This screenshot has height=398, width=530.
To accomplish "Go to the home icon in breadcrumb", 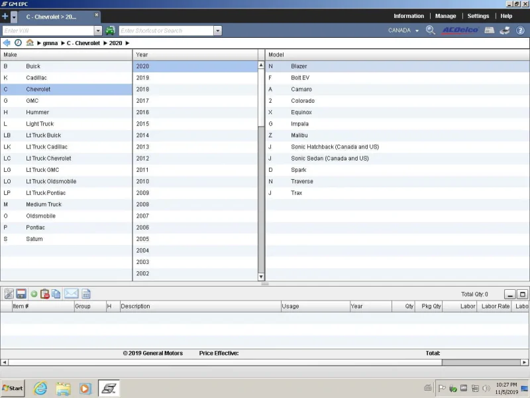I will [30, 42].
